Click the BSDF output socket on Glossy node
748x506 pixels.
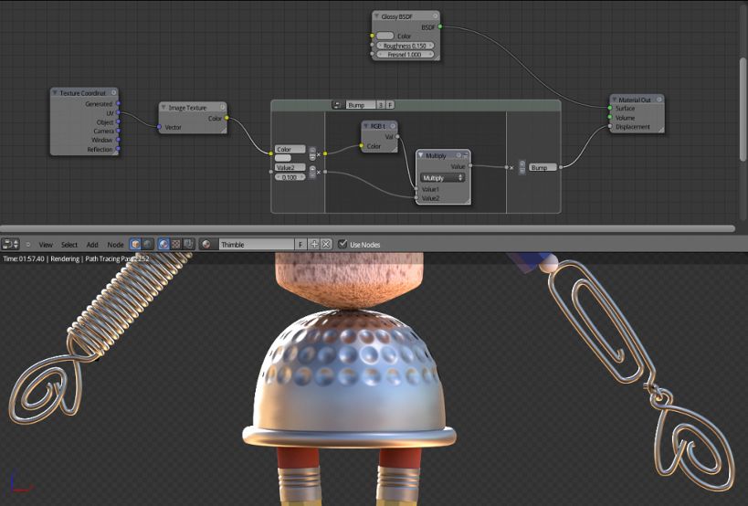[x=440, y=26]
